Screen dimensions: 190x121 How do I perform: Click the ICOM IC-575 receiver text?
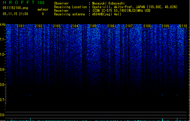tap(121, 11)
